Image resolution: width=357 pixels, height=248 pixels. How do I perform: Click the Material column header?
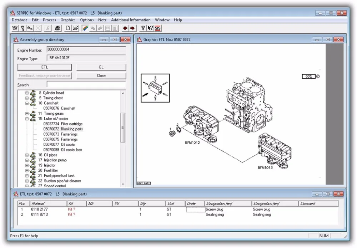pyautogui.click(x=49, y=203)
